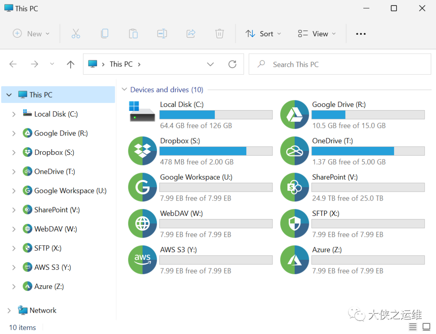Open the Sort dropdown menu

263,34
